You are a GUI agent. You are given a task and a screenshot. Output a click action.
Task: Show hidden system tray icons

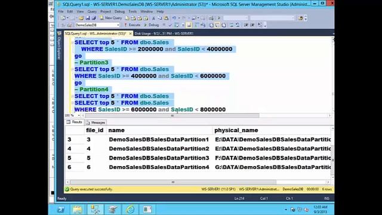pos(286,210)
